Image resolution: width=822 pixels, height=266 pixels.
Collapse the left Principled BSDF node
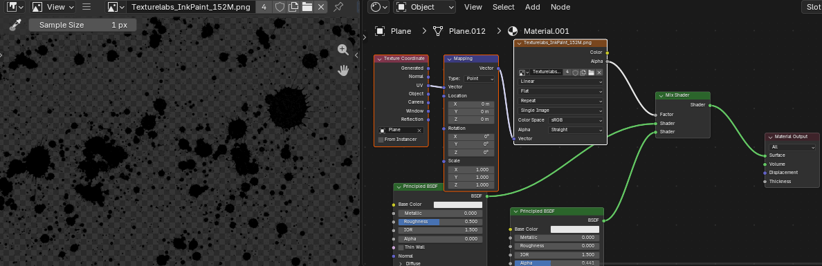pyautogui.click(x=399, y=187)
